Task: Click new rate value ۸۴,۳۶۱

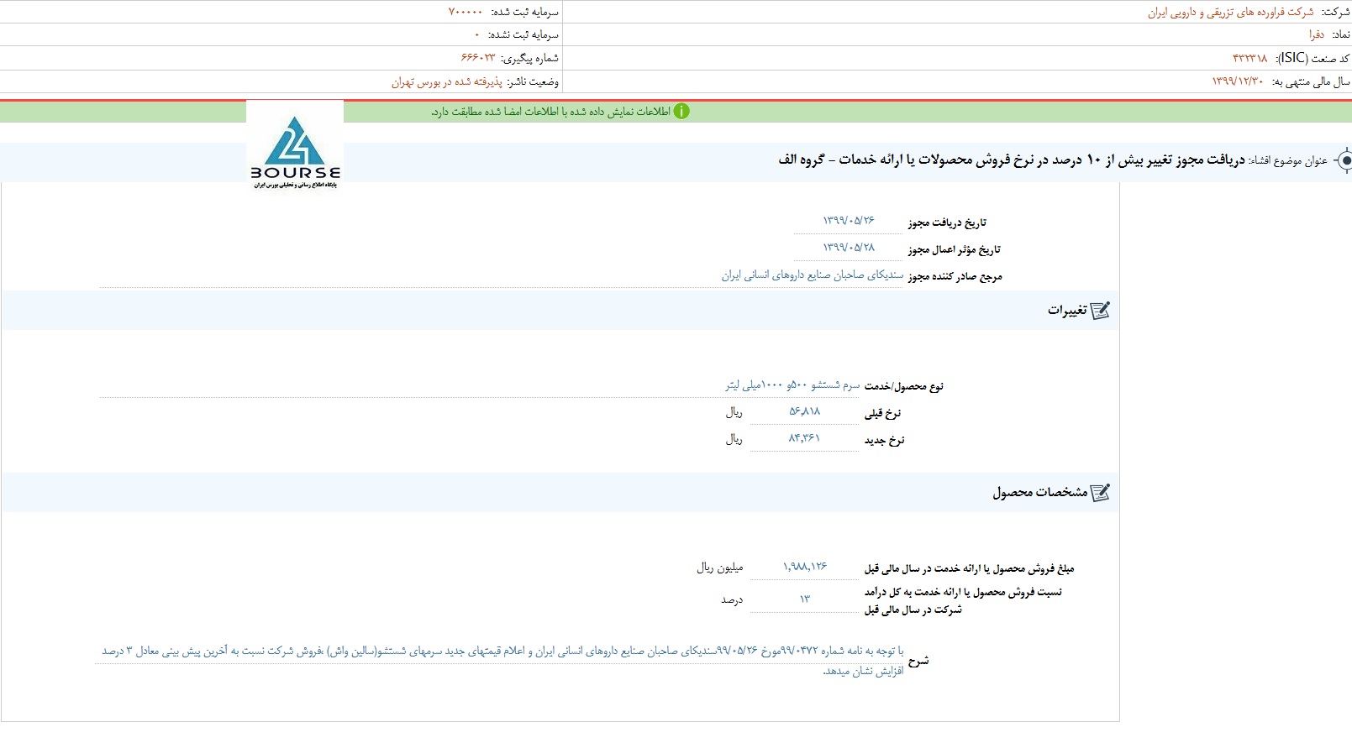Action: pyautogui.click(x=804, y=438)
